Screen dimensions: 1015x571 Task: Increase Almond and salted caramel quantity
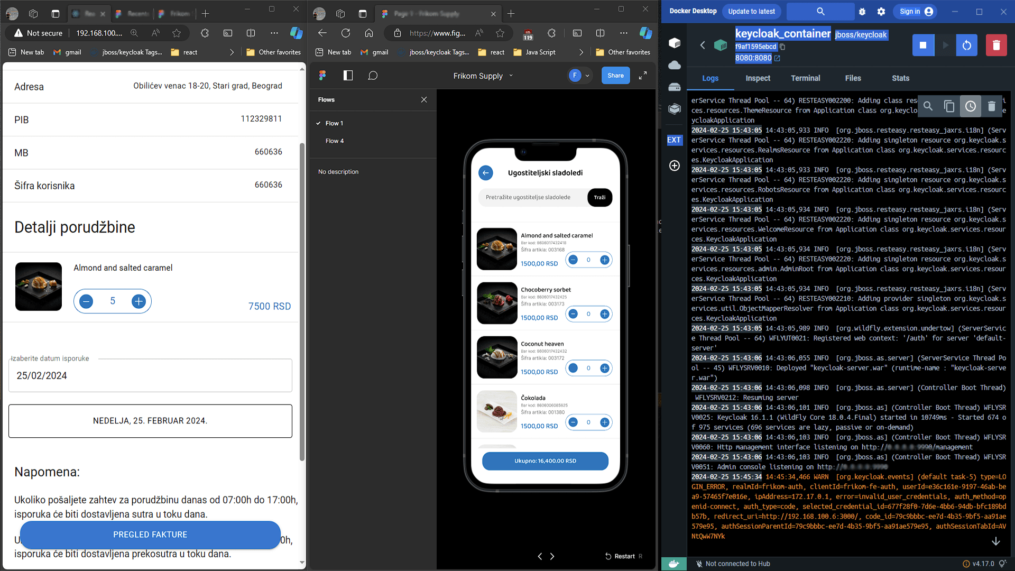tap(139, 301)
